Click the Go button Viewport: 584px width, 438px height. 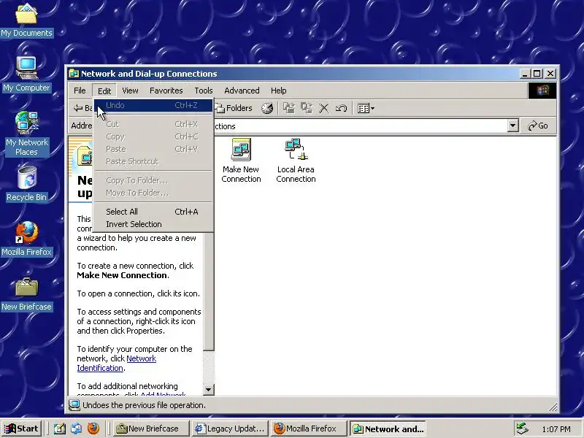538,126
